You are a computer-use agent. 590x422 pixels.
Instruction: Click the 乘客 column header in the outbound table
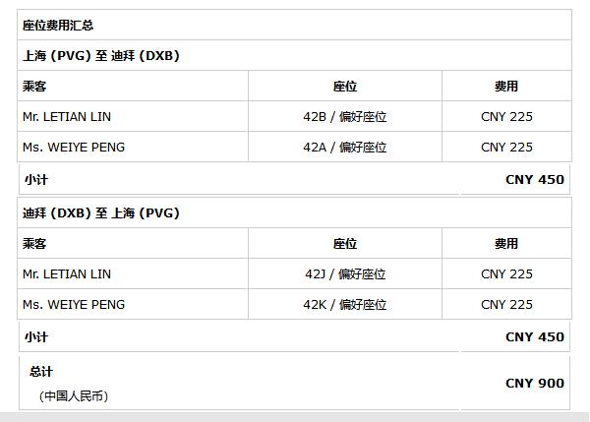pyautogui.click(x=34, y=87)
